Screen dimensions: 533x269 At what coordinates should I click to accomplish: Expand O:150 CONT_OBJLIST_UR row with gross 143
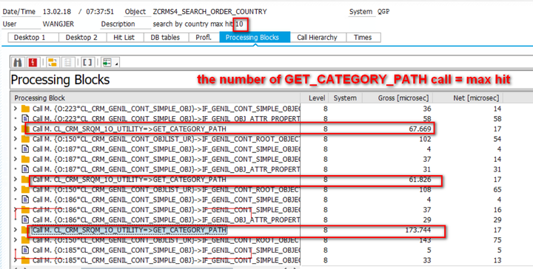point(15,240)
